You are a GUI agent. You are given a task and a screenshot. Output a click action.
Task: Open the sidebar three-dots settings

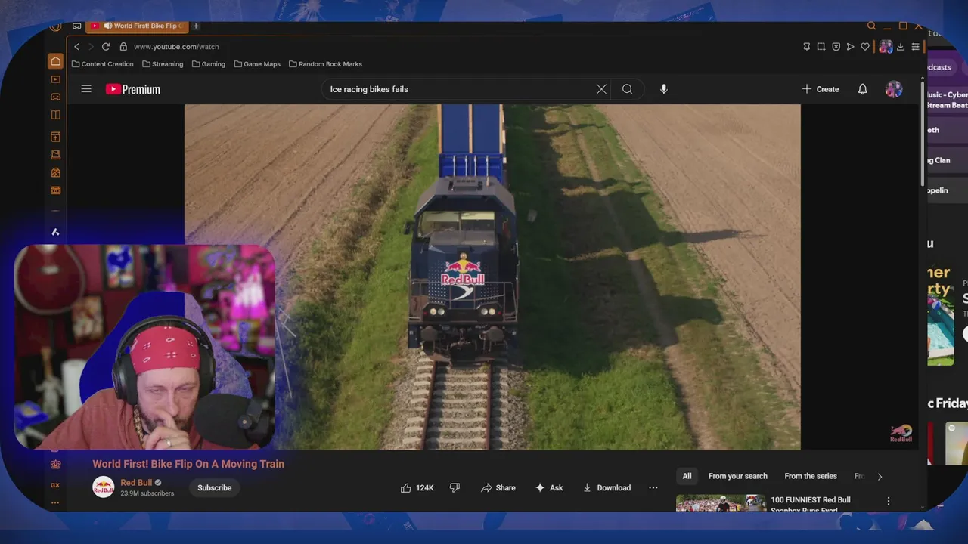(x=55, y=502)
